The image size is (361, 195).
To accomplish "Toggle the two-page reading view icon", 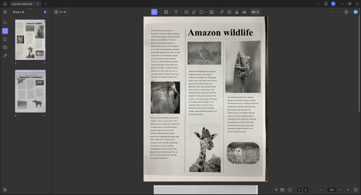I will [x=282, y=190].
